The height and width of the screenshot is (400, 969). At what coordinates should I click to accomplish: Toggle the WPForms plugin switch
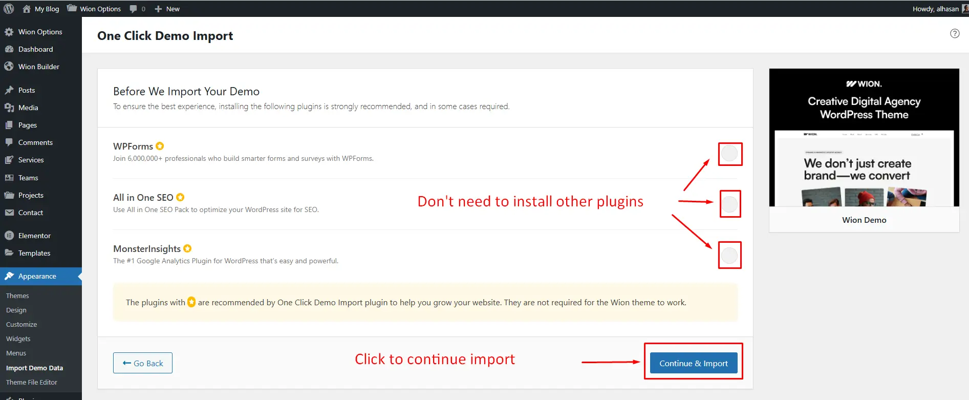pos(729,154)
